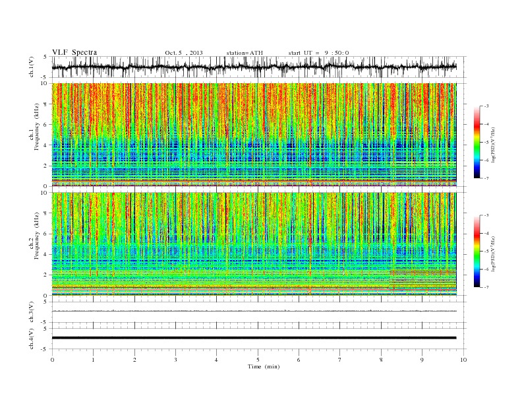Click the time axis tick labeled '8'
Screen dimensions: 522x404
[381, 360]
